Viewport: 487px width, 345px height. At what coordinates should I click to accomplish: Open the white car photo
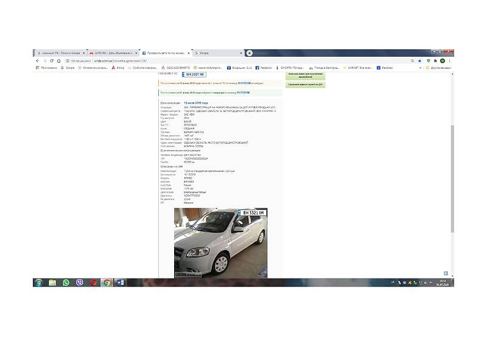click(220, 243)
